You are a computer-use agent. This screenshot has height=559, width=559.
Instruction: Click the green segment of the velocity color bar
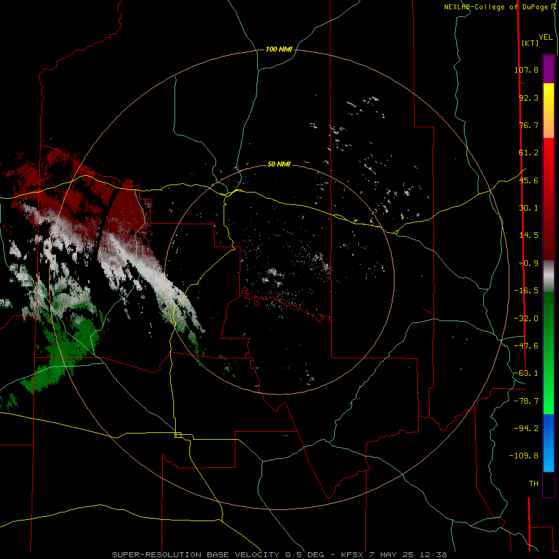point(548,353)
